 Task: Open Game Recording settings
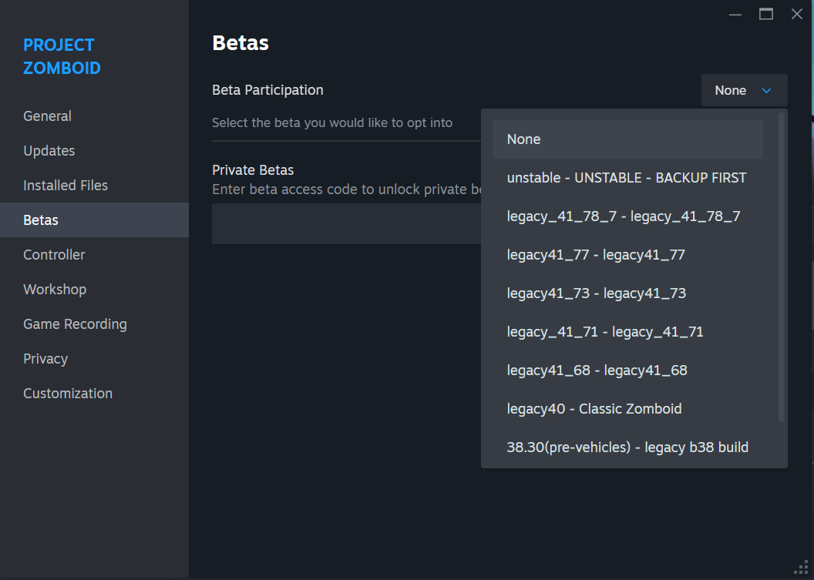click(x=75, y=324)
